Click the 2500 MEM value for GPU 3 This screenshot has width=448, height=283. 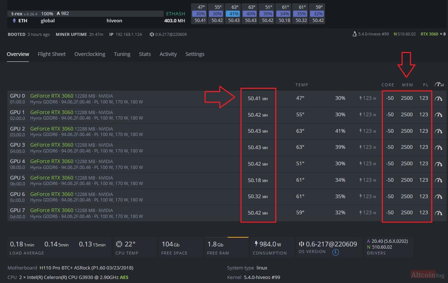coord(407,147)
